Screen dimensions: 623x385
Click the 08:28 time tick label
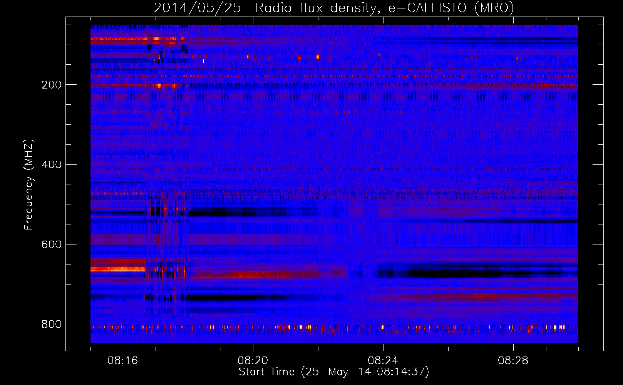click(x=513, y=361)
